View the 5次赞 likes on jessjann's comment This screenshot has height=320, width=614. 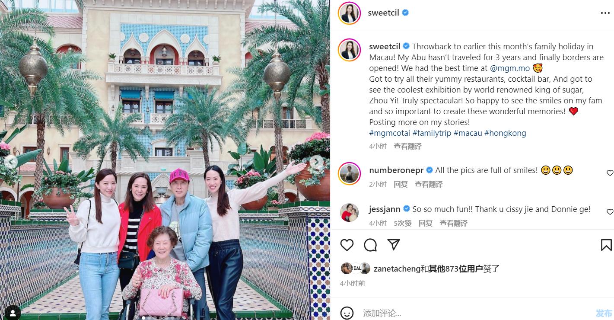[403, 223]
